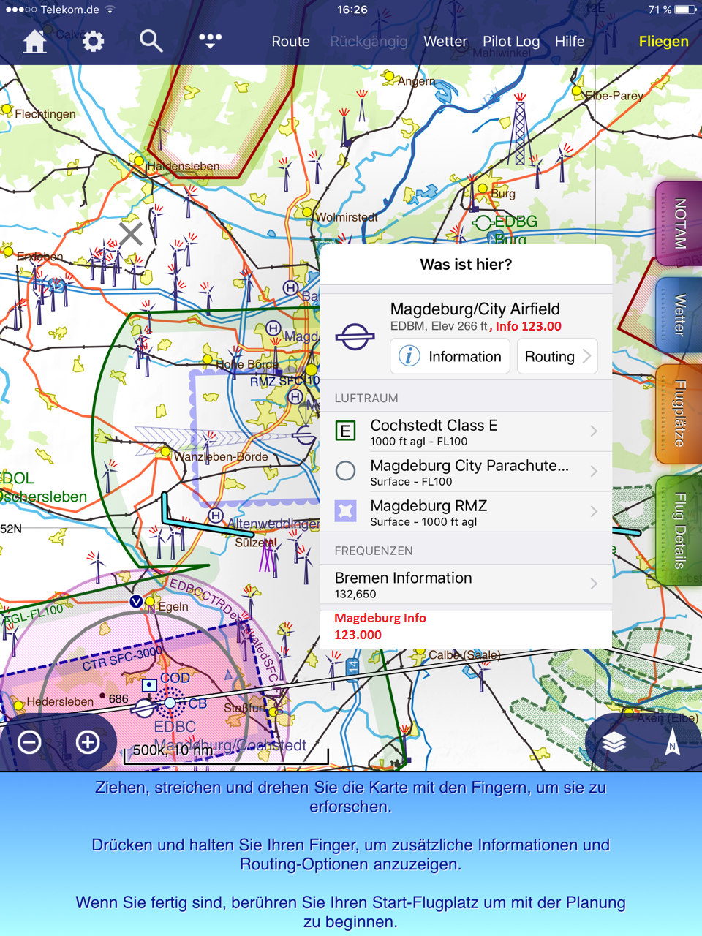Image resolution: width=702 pixels, height=936 pixels.
Task: Tap the Information button for Magdeburg/City
Action: point(450,356)
